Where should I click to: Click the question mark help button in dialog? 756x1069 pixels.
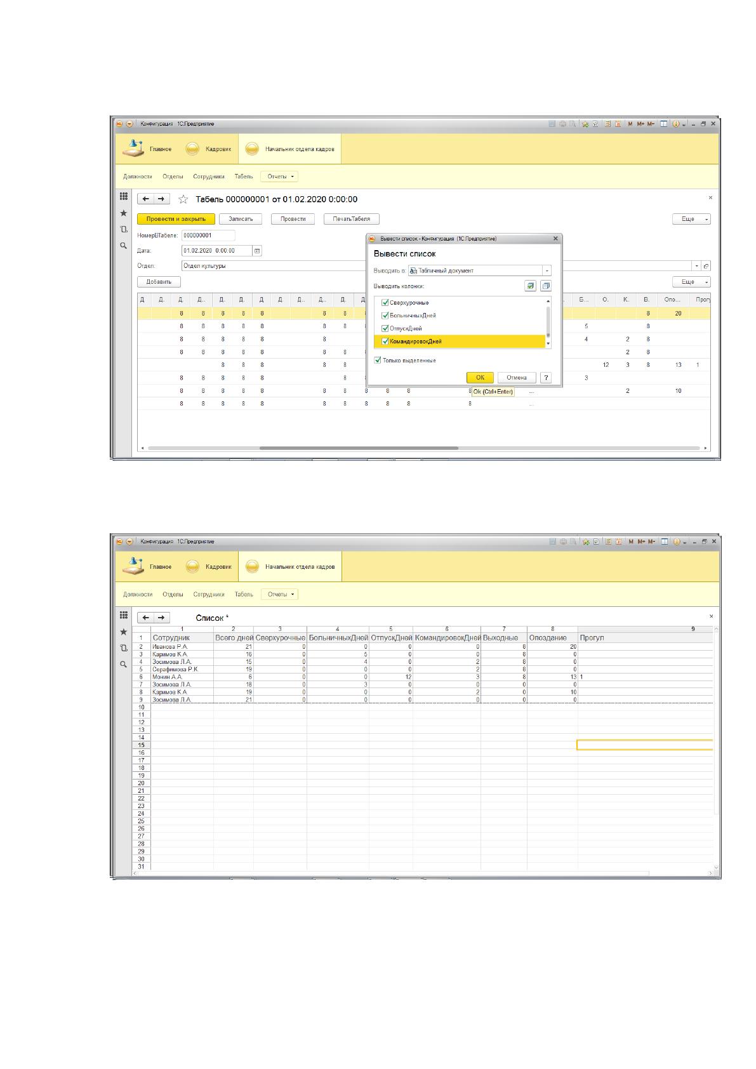pyautogui.click(x=546, y=378)
